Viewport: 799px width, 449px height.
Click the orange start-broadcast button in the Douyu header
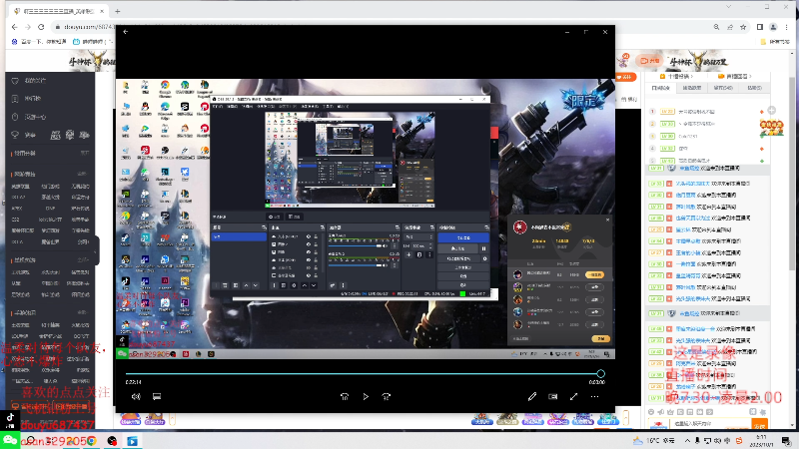point(649,61)
